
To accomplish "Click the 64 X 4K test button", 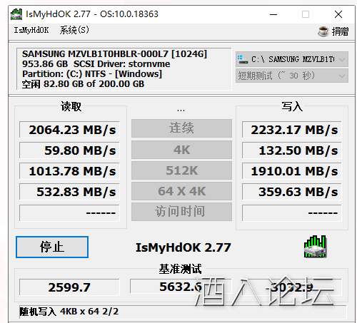I will 181,191.
